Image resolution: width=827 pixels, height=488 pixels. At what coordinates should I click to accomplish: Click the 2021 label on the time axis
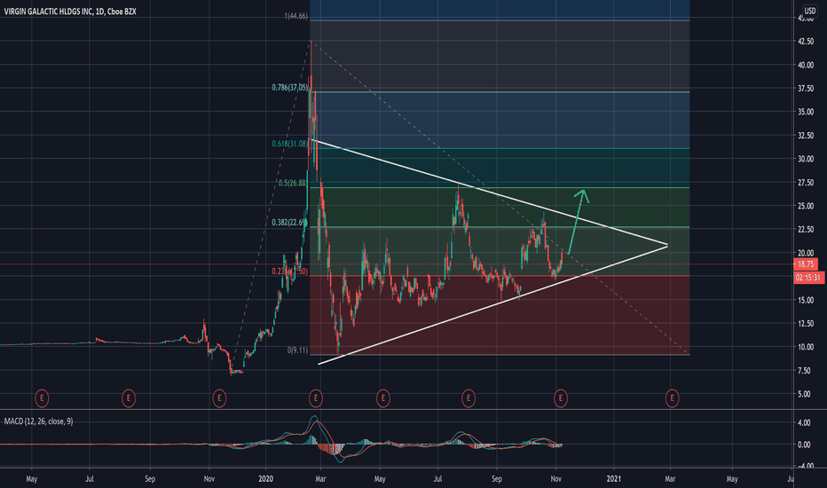pyautogui.click(x=613, y=479)
